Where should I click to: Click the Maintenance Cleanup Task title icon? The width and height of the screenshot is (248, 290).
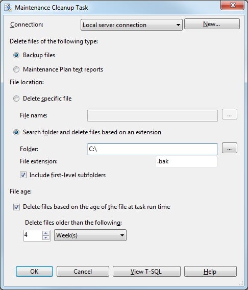[8, 8]
